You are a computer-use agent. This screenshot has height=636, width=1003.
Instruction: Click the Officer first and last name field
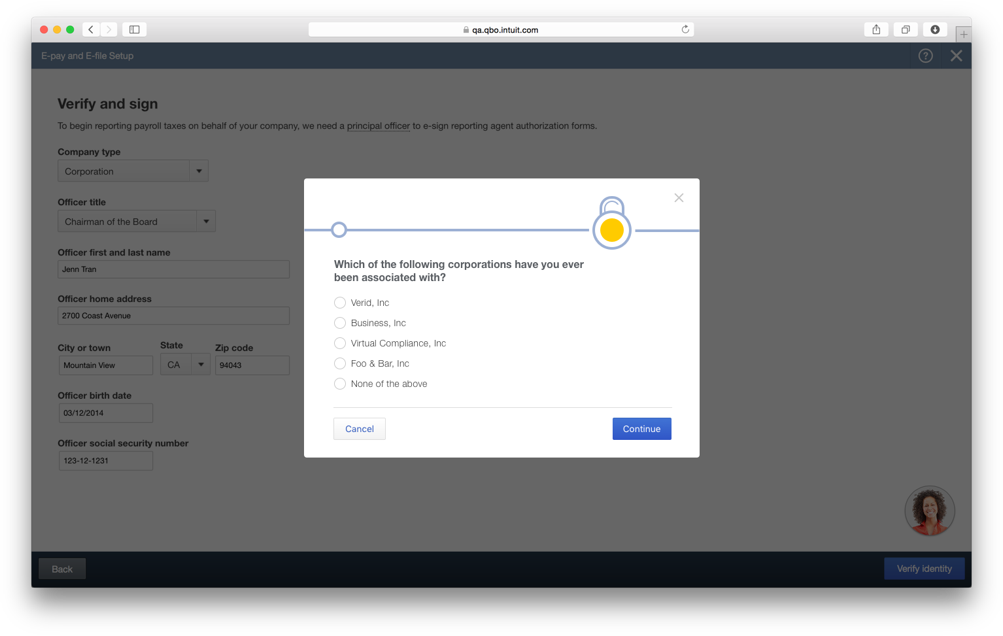(x=173, y=269)
